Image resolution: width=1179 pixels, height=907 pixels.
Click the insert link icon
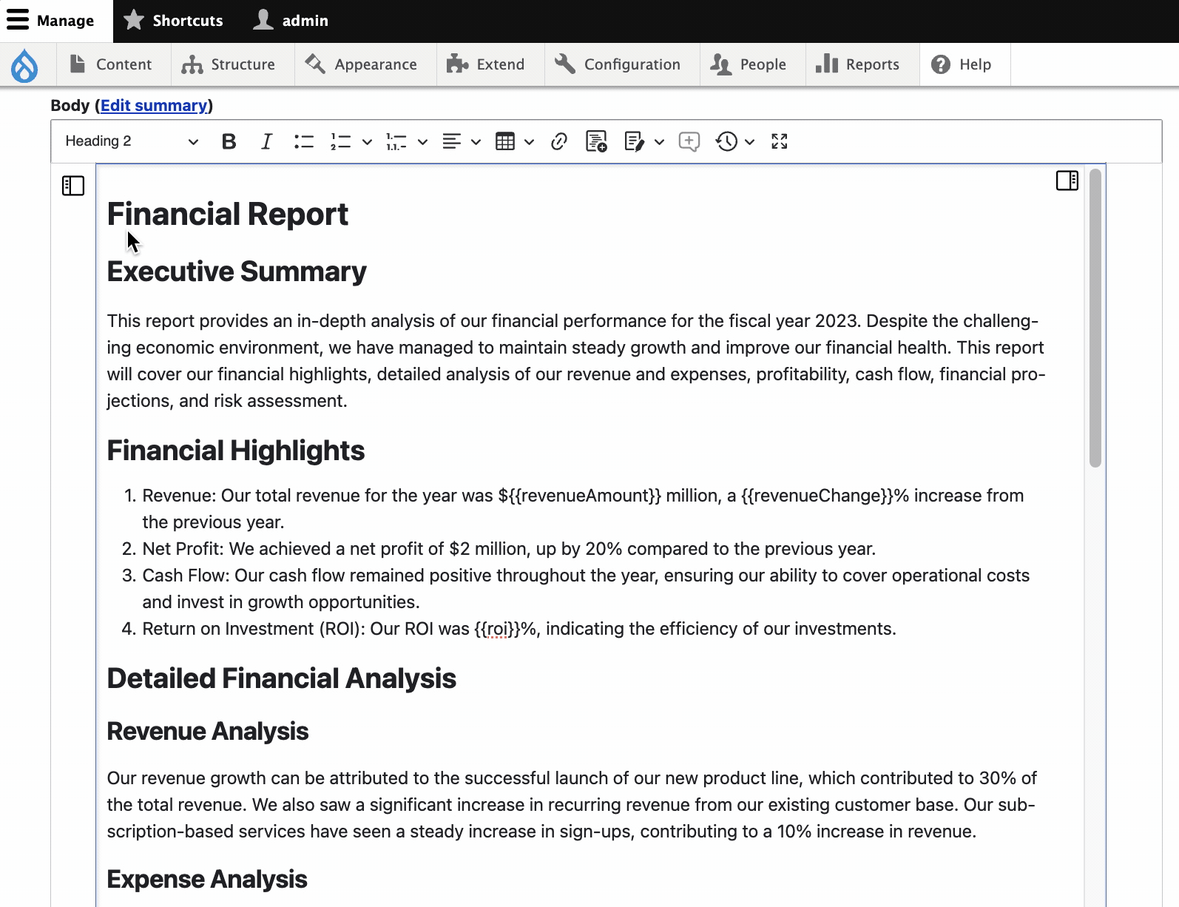[x=559, y=141]
